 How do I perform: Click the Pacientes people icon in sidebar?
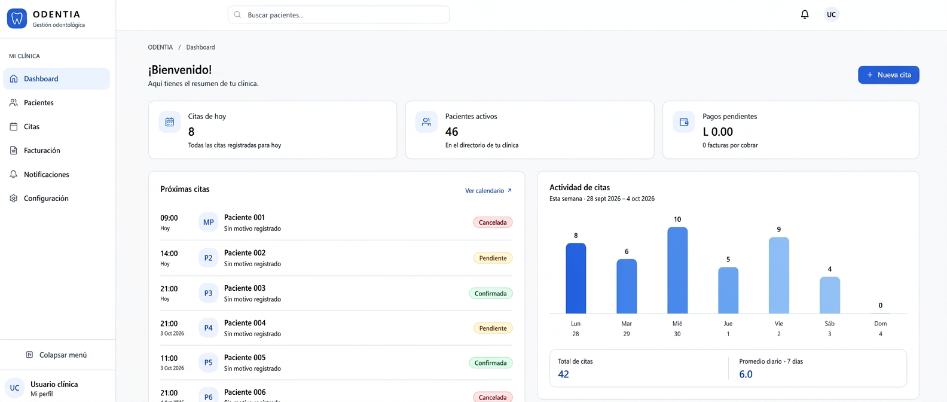click(x=14, y=102)
